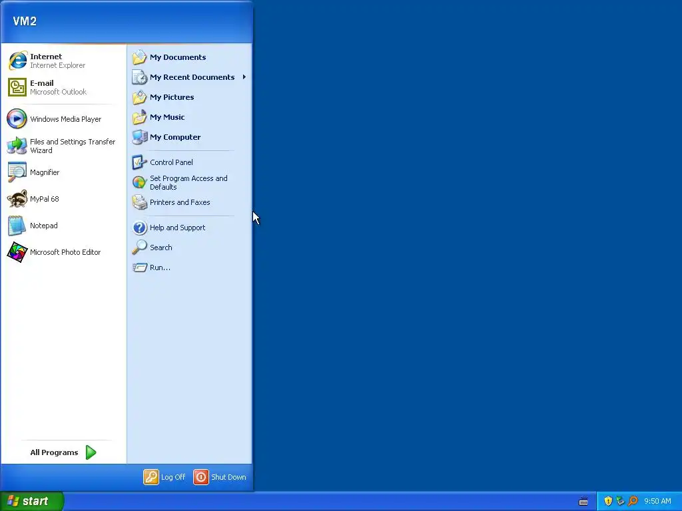Open the My Documents folder
Image resolution: width=682 pixels, height=511 pixels.
(x=190, y=57)
